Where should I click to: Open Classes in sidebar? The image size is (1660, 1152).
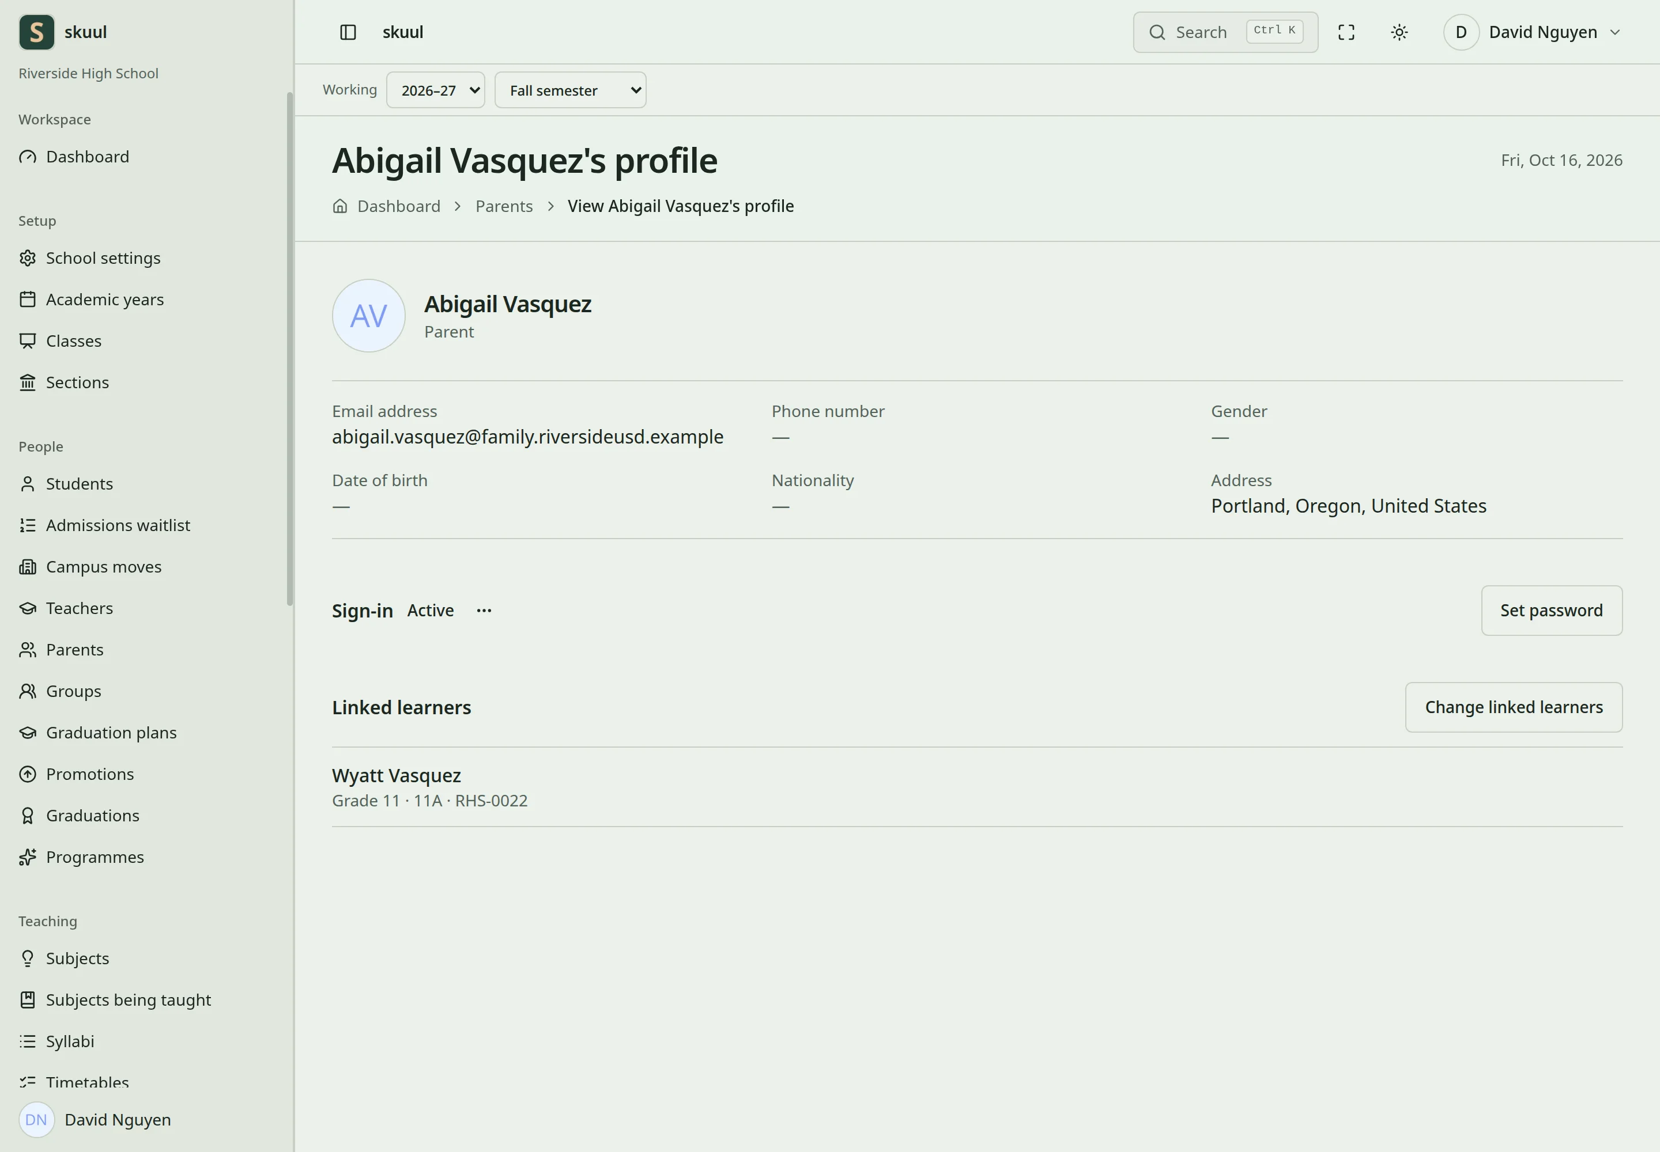click(74, 340)
